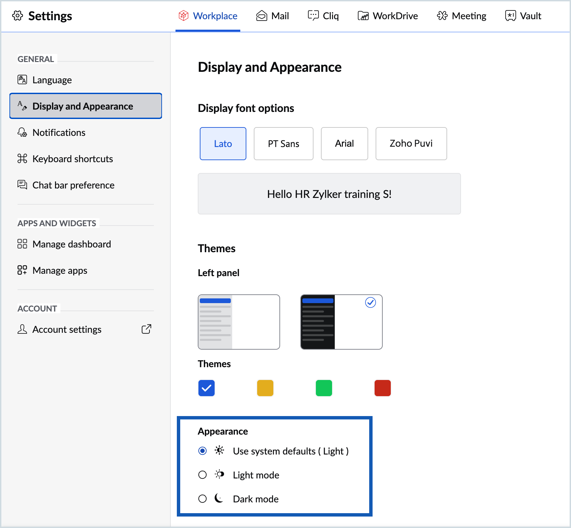Go to the Vault tab
Image resolution: width=571 pixels, height=528 pixels.
pos(523,16)
